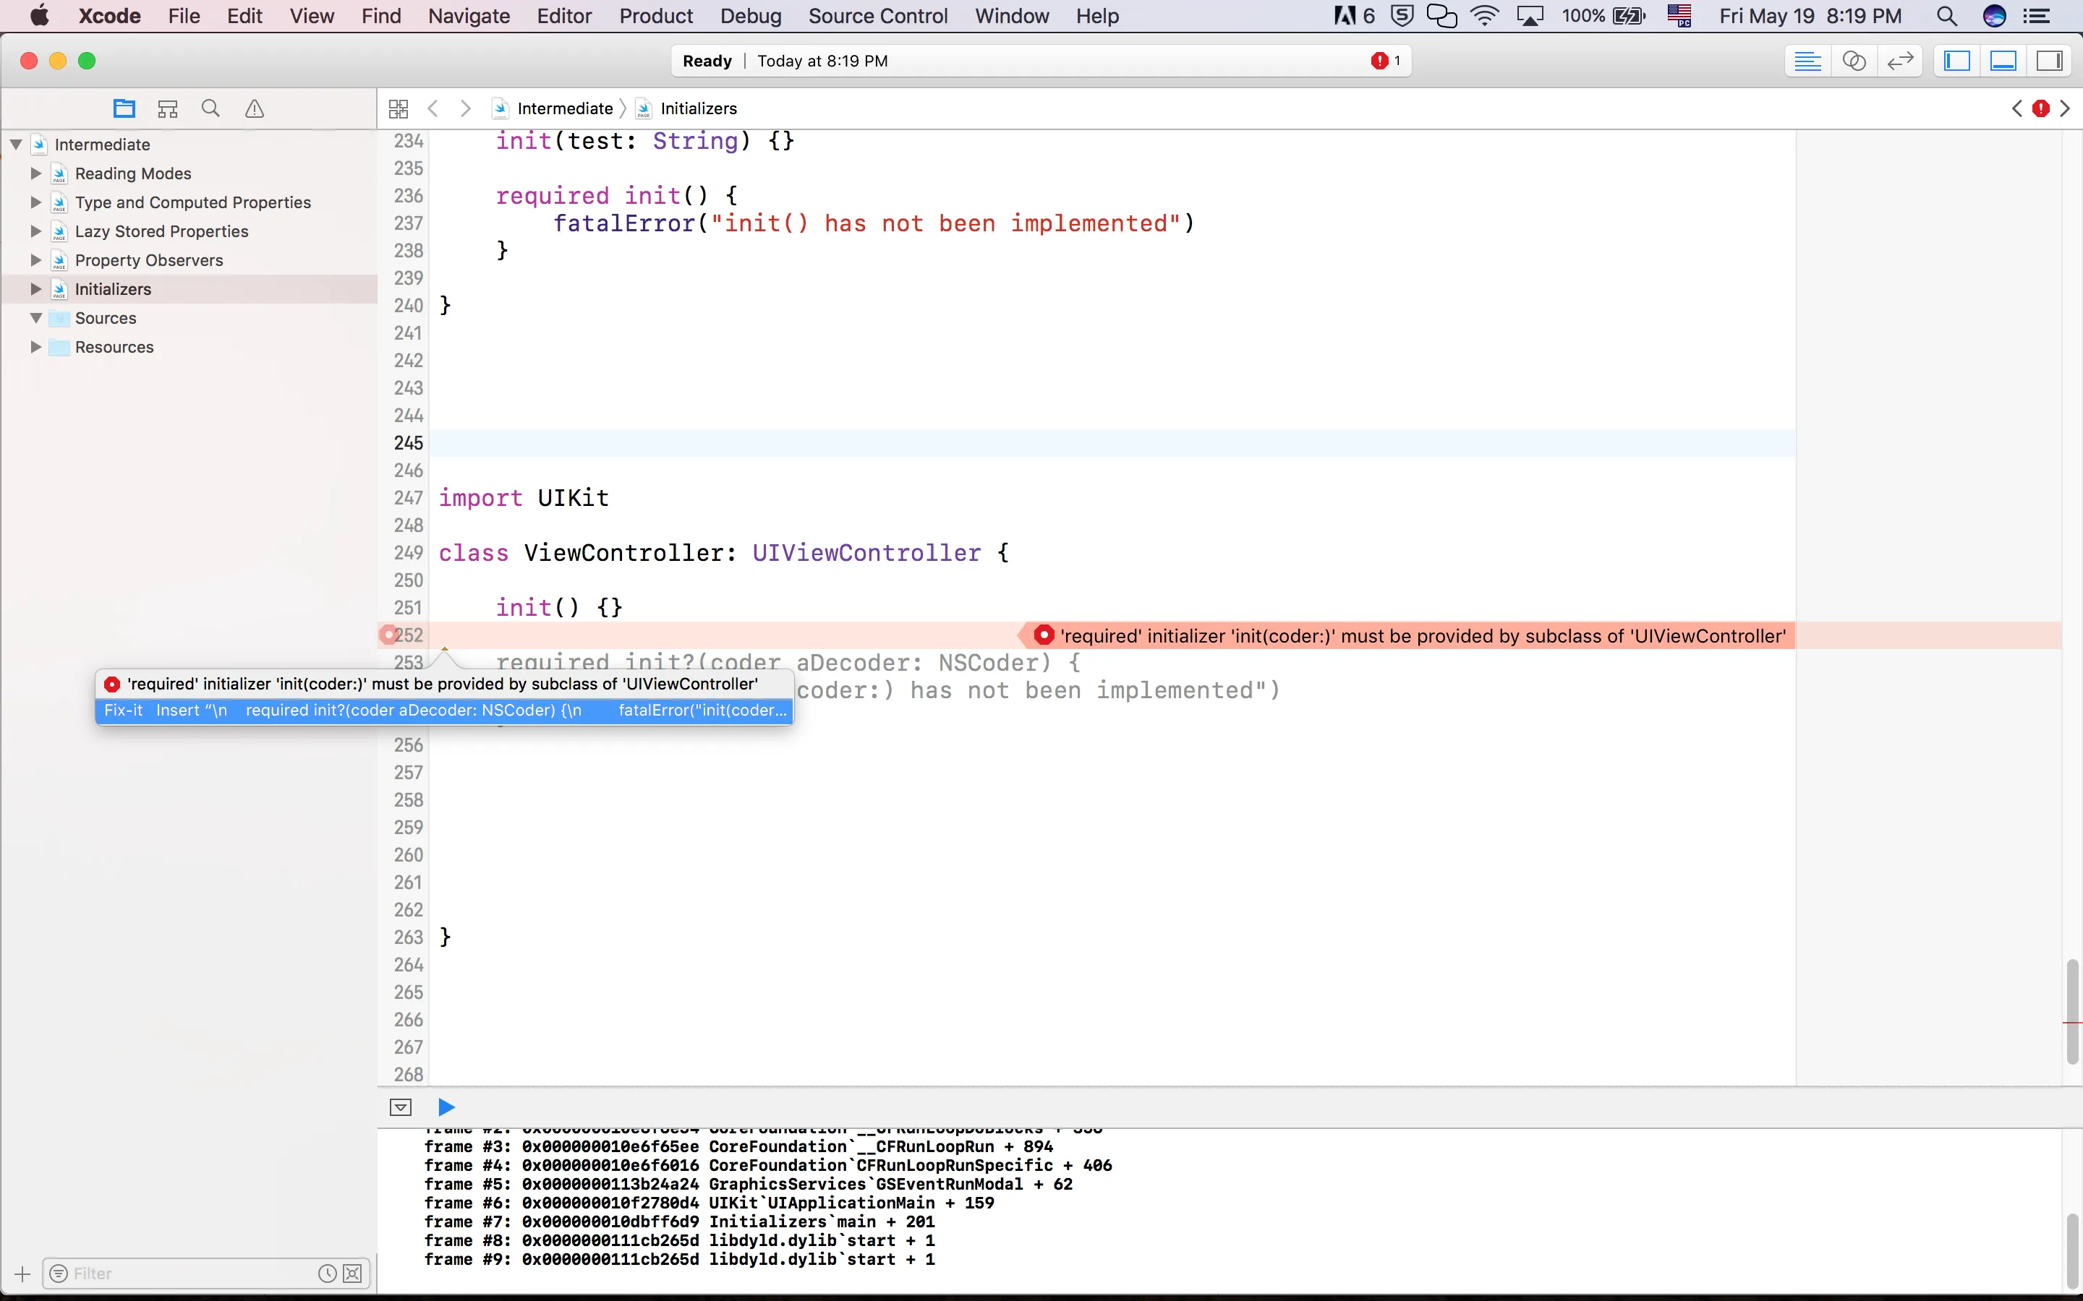Click red error badge in activity bar
2083x1301 pixels.
click(1380, 61)
